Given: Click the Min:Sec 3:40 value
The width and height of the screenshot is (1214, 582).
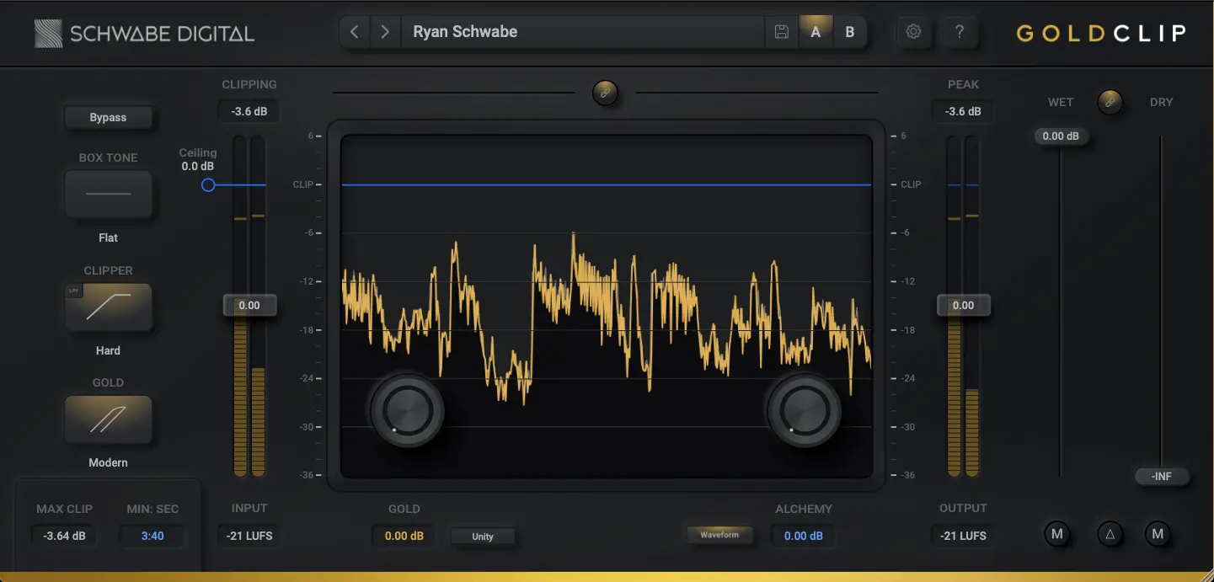Looking at the screenshot, I should (x=152, y=536).
